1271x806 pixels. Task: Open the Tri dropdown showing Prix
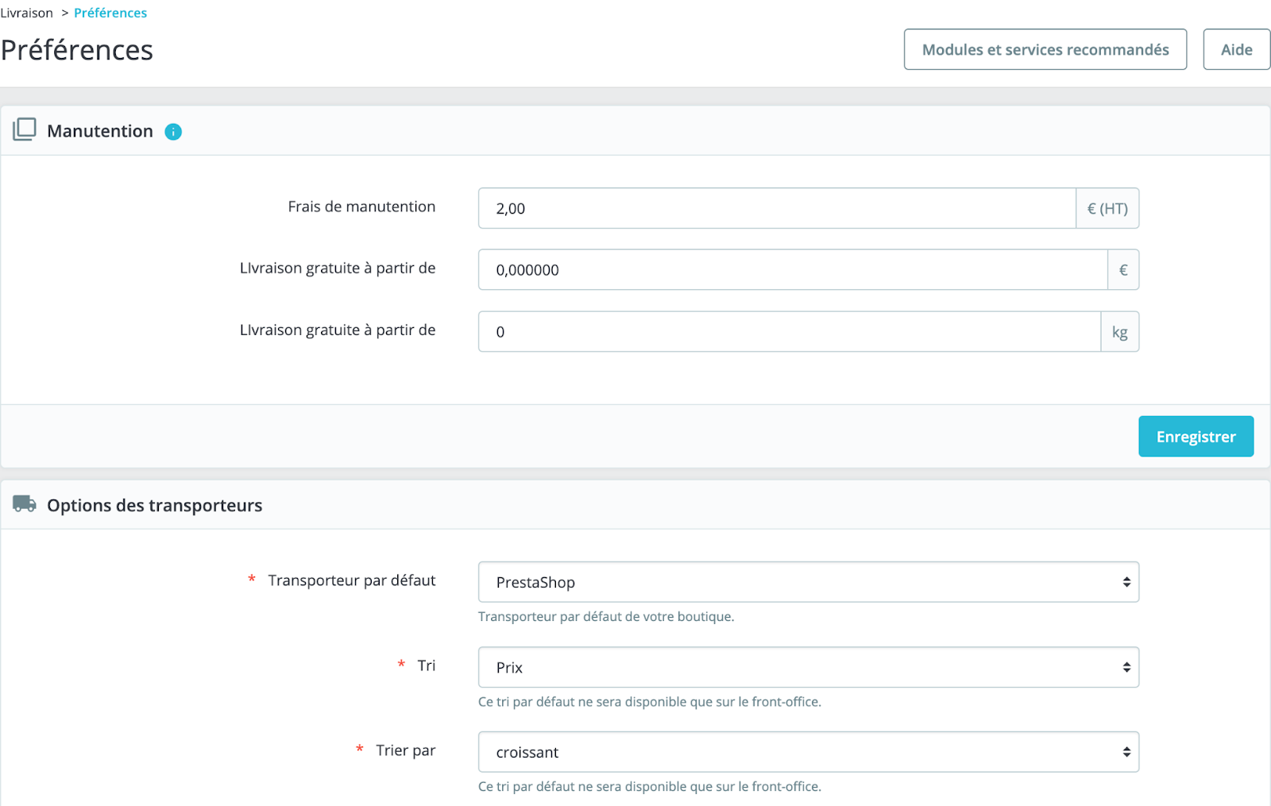(x=809, y=667)
